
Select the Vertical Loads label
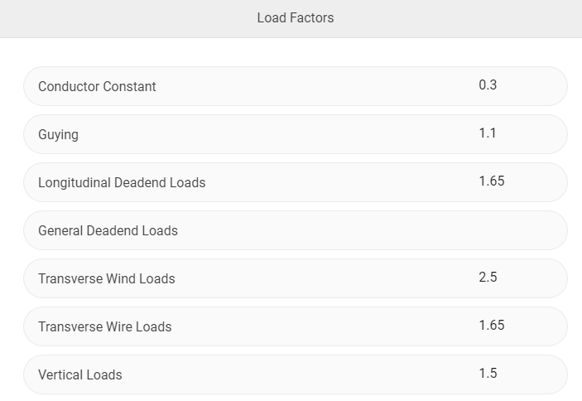[79, 374]
